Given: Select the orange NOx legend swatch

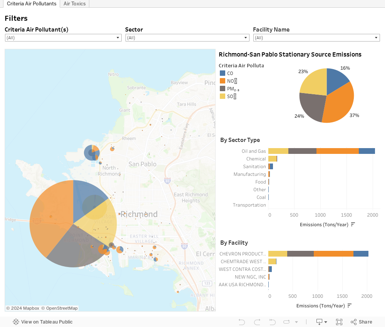Looking at the screenshot, I should (223, 81).
